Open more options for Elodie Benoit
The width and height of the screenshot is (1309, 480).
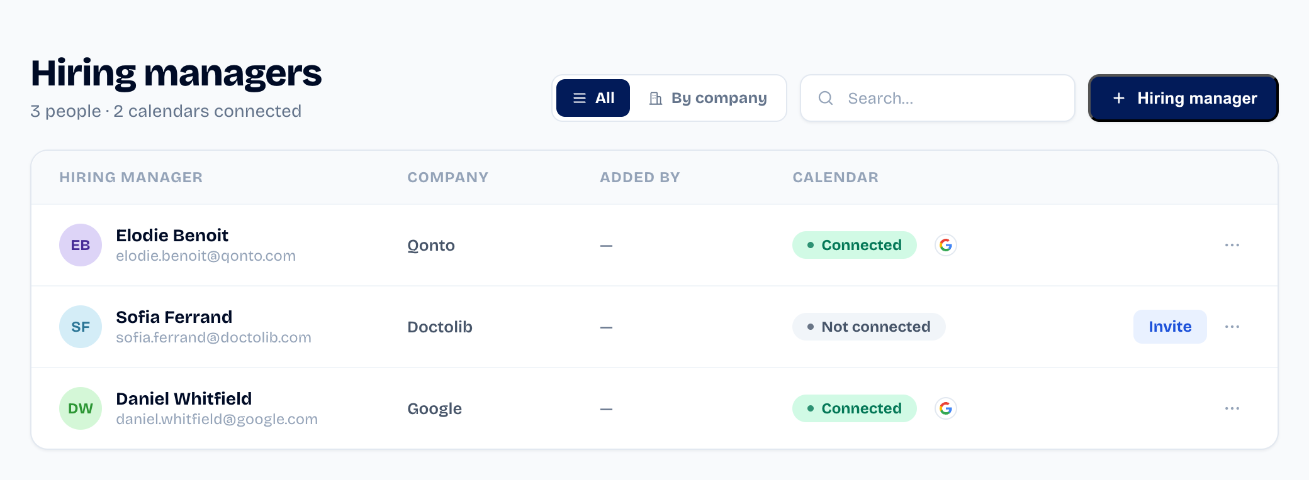click(x=1232, y=245)
